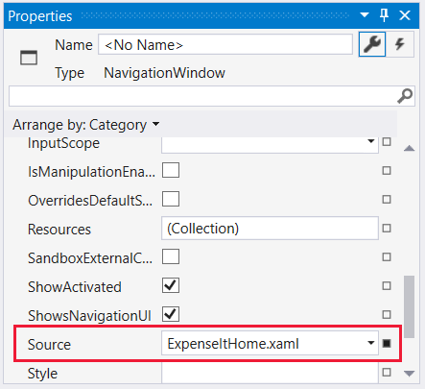Select the SandboxExternalC... property label
The image size is (425, 389).
point(90,258)
